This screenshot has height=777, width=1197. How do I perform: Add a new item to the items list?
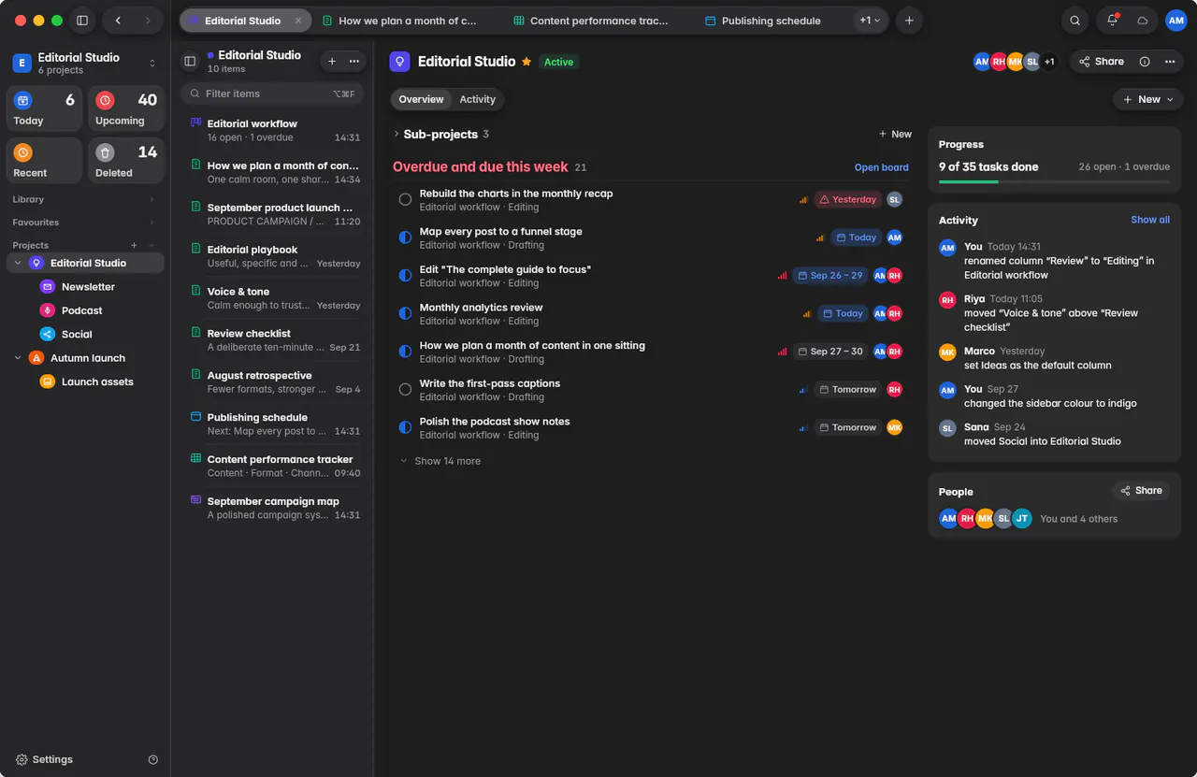point(332,62)
